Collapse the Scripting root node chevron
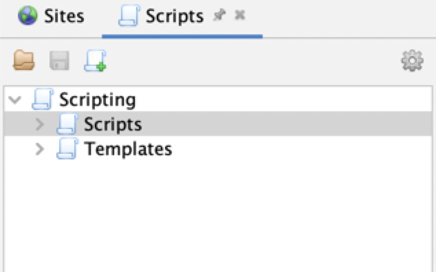 [x=14, y=100]
